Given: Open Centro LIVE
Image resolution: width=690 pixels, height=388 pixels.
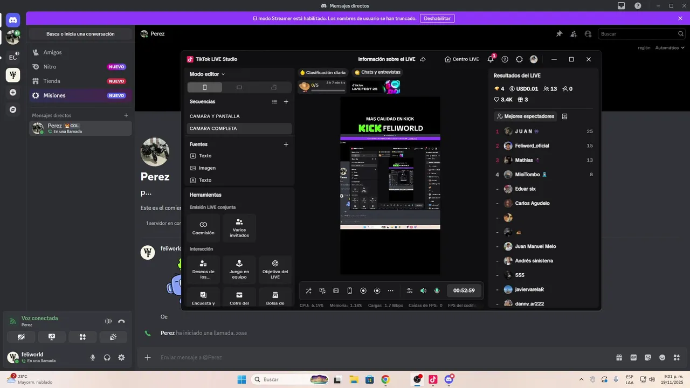Looking at the screenshot, I should (x=462, y=59).
